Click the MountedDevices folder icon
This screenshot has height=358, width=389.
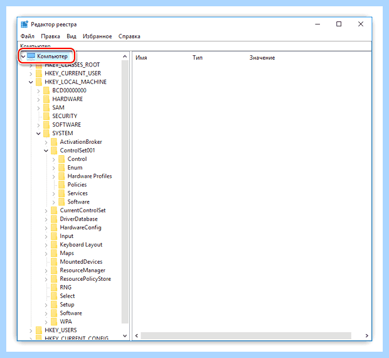(54, 262)
